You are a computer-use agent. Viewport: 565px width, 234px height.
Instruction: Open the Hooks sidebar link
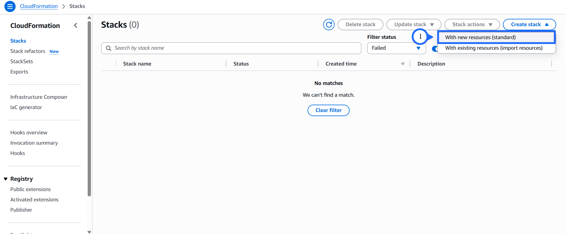tap(18, 153)
